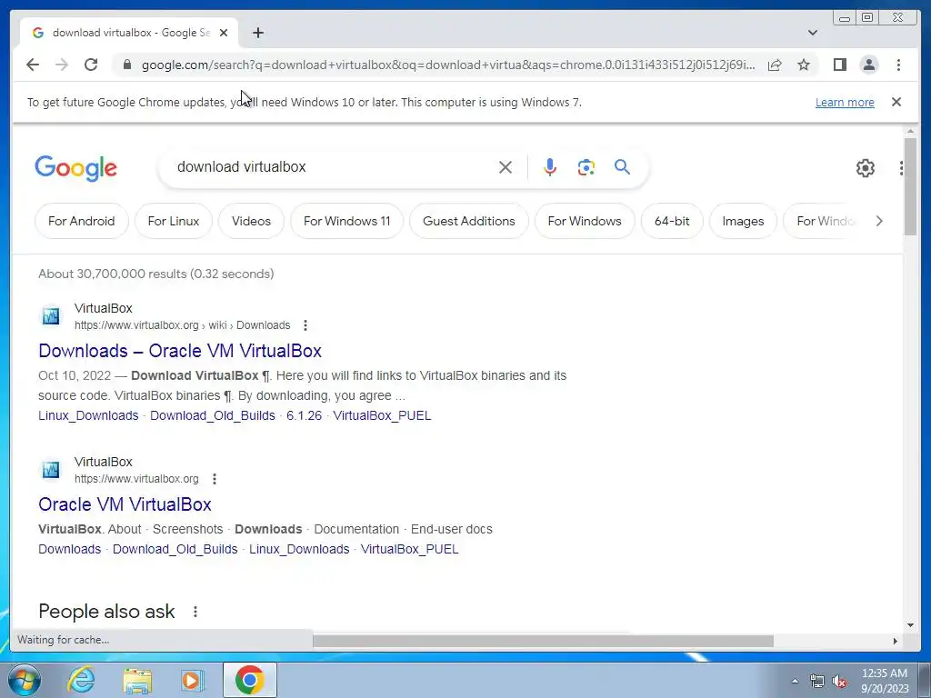The height and width of the screenshot is (698, 931).
Task: Click the vertical scrollbar down arrow
Action: tap(910, 624)
